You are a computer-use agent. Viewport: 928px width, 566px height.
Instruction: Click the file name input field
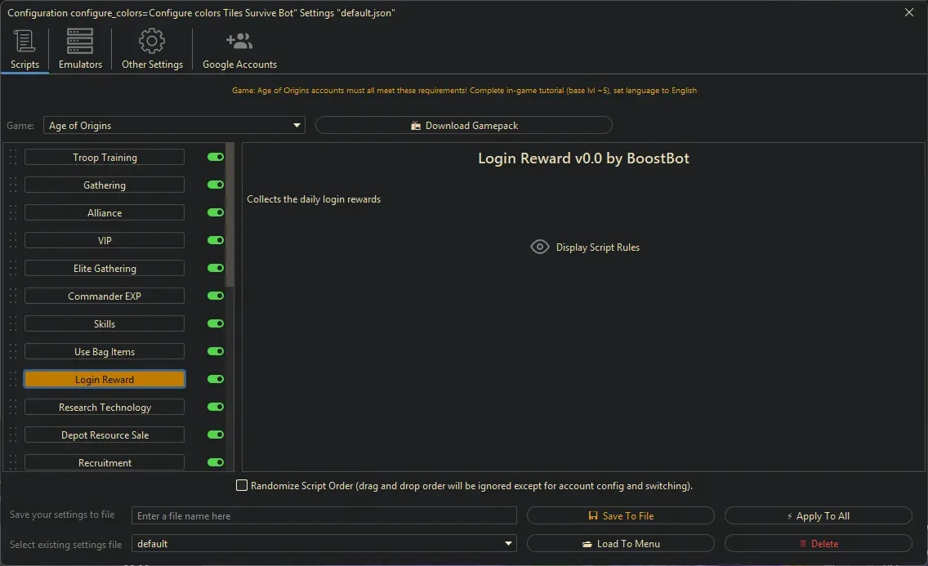[x=323, y=515]
